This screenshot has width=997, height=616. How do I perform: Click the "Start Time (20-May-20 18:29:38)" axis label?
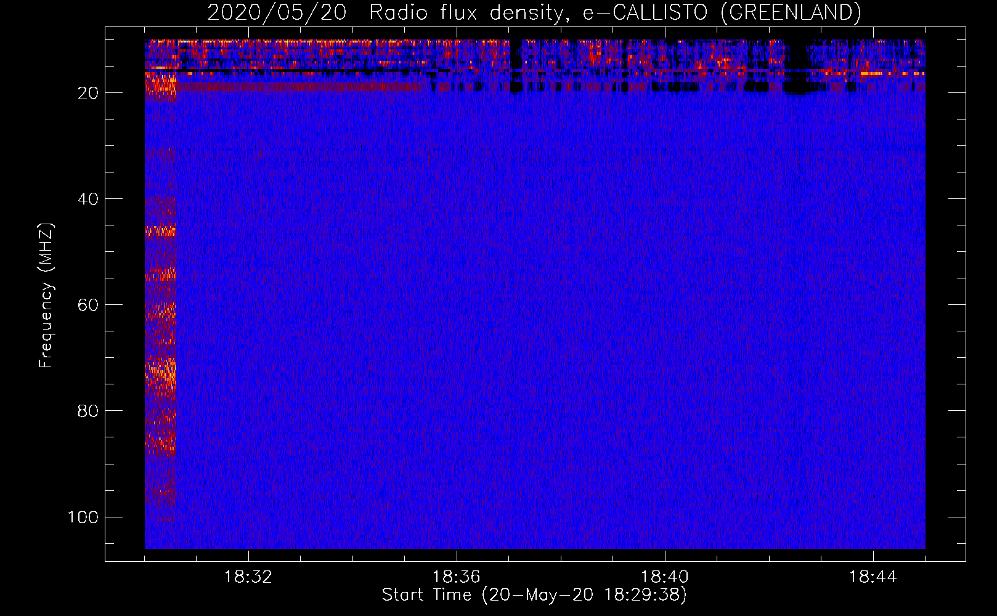click(534, 595)
